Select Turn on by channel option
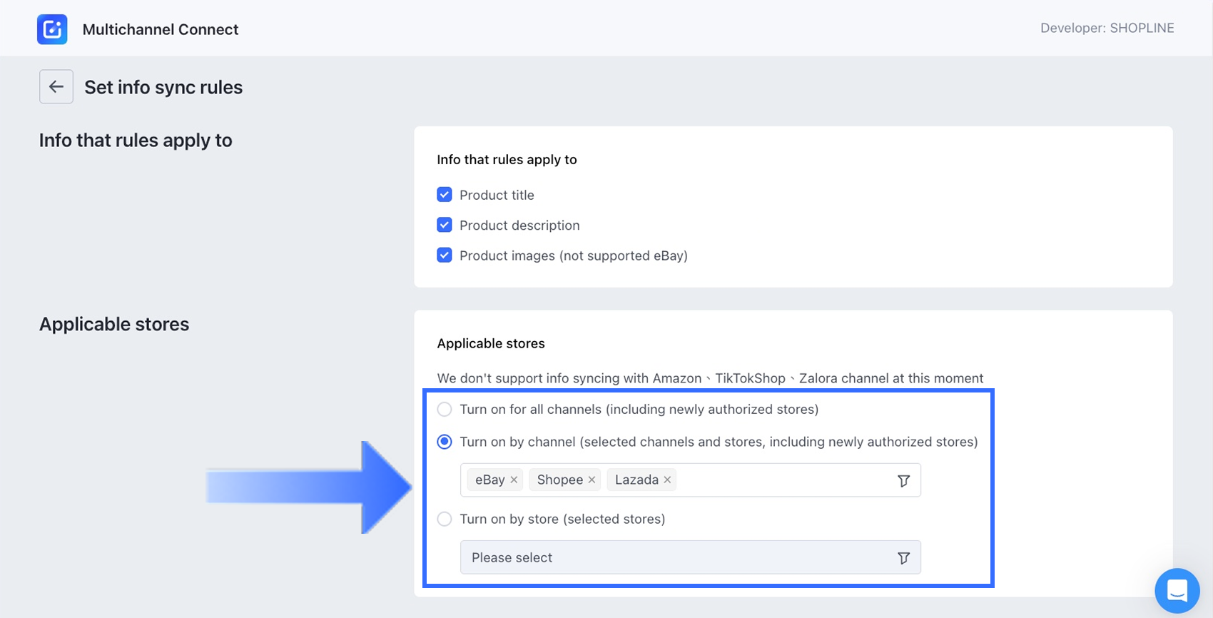 (x=445, y=442)
